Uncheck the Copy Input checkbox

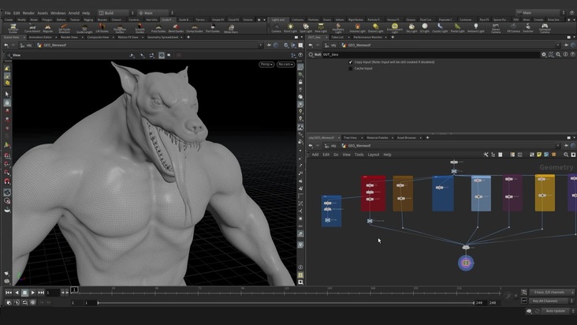[x=351, y=62]
